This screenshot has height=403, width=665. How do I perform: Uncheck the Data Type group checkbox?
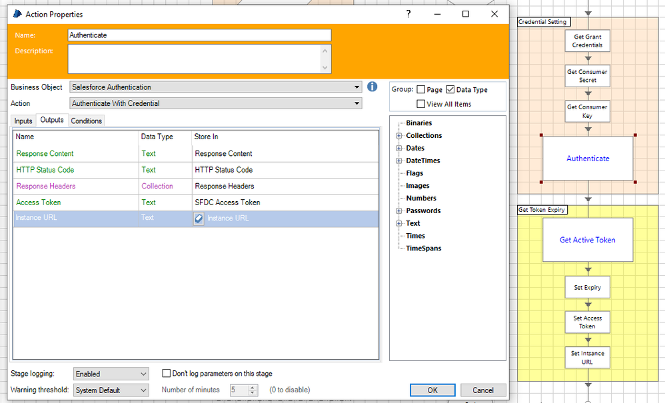[450, 90]
